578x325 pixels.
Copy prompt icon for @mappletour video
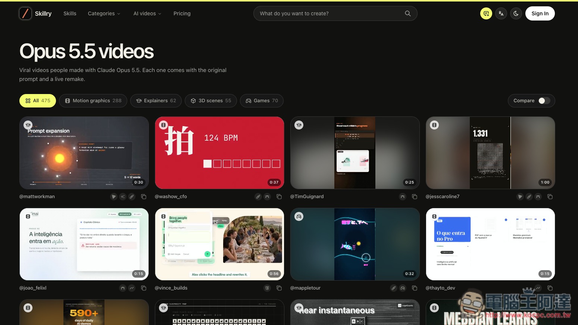[x=415, y=288]
